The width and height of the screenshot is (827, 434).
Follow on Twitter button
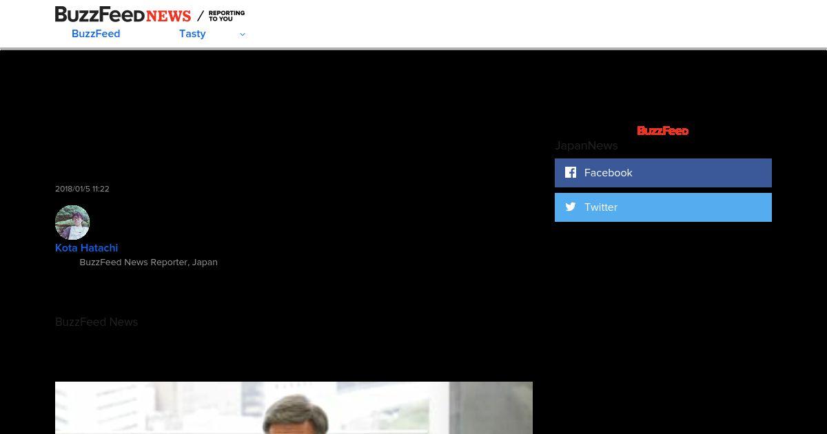click(663, 207)
